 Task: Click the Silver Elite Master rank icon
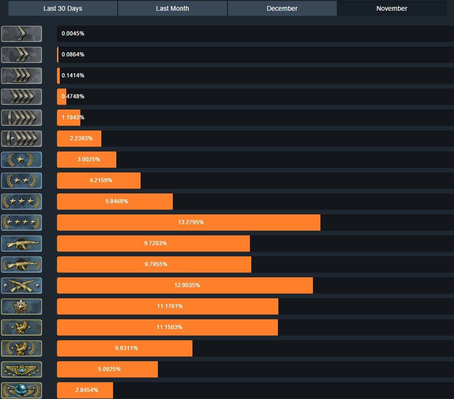[21, 139]
